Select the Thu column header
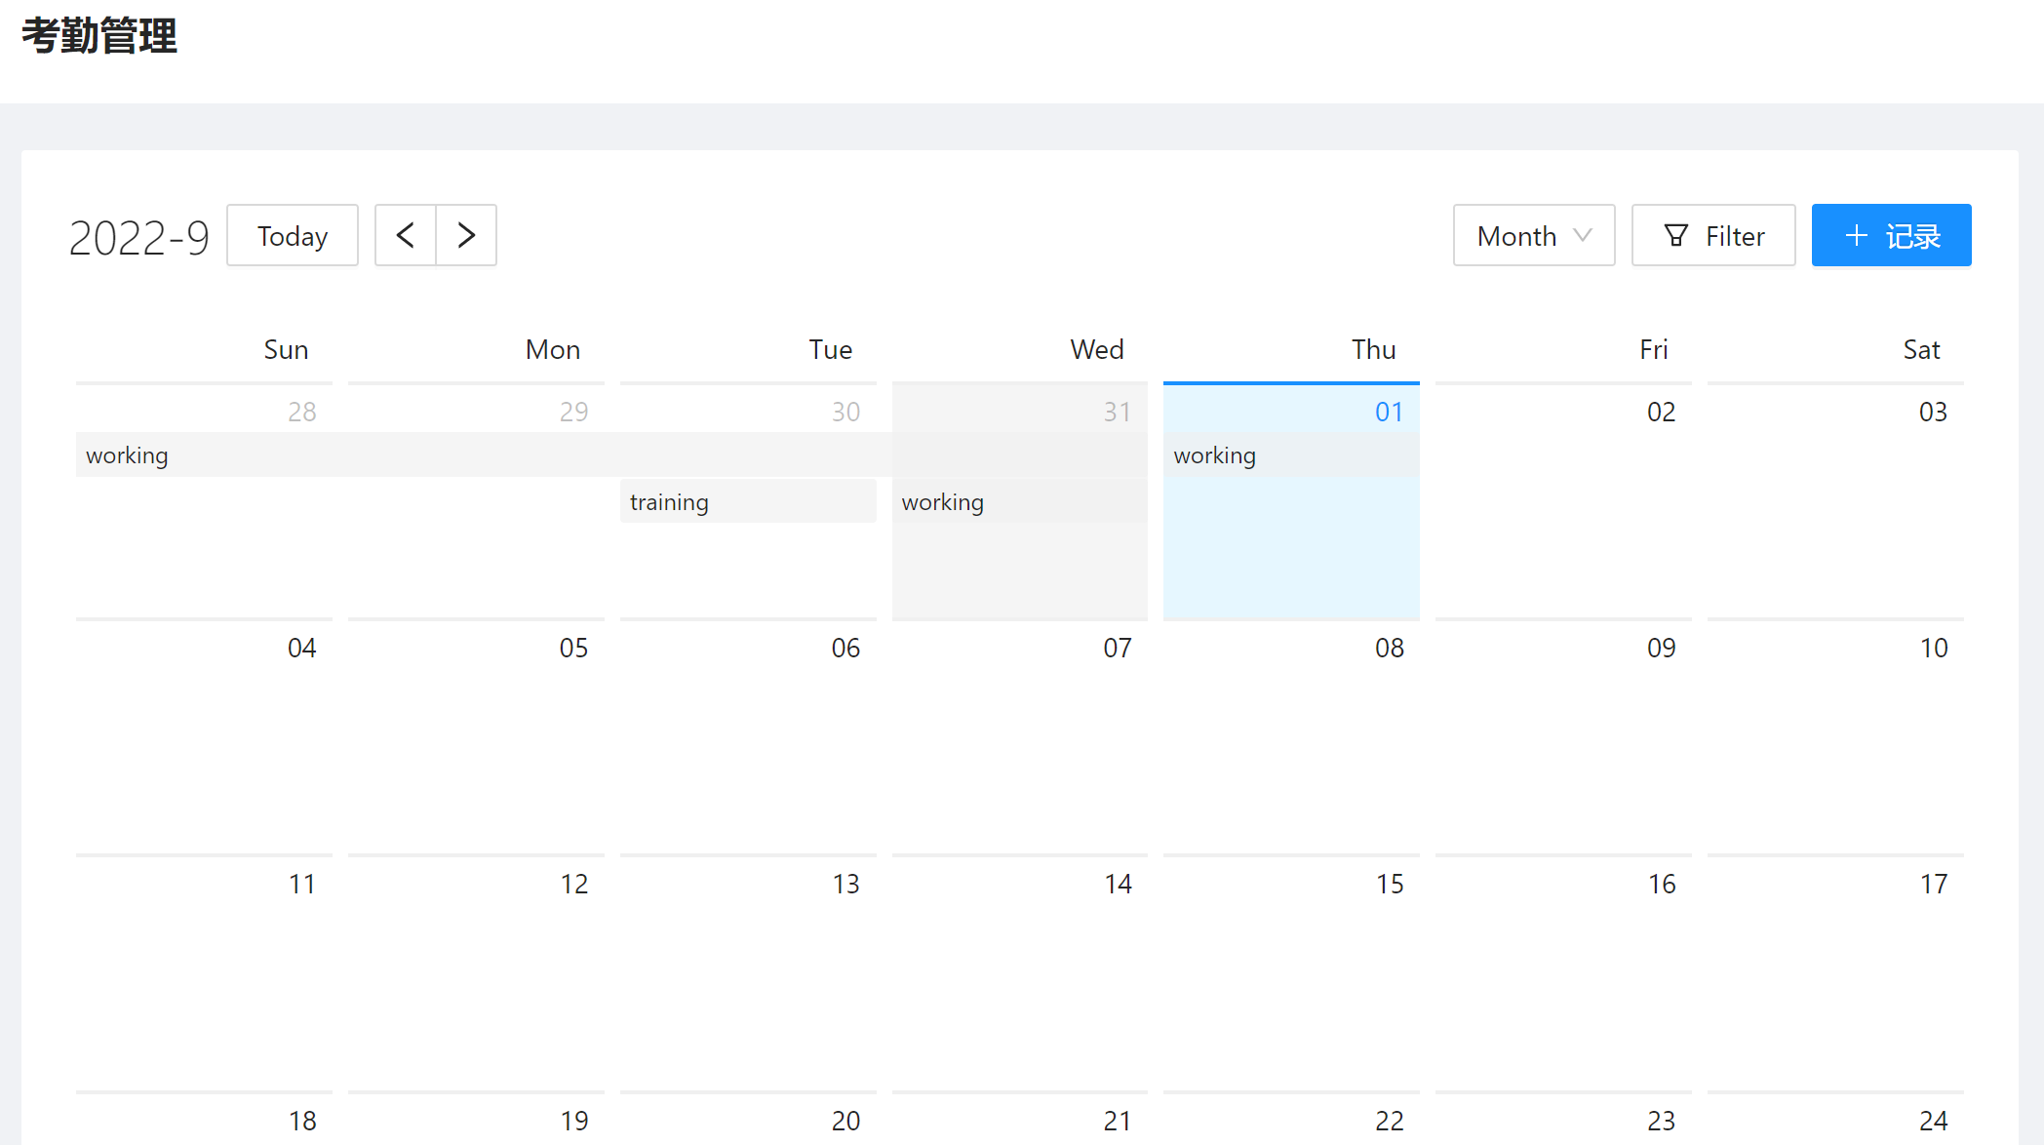This screenshot has height=1145, width=2044. 1373,349
